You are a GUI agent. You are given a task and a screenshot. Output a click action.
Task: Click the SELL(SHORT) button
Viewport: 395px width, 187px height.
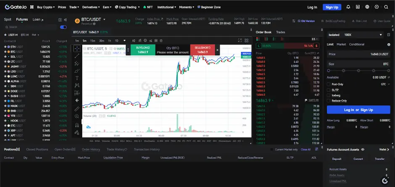coord(203,50)
